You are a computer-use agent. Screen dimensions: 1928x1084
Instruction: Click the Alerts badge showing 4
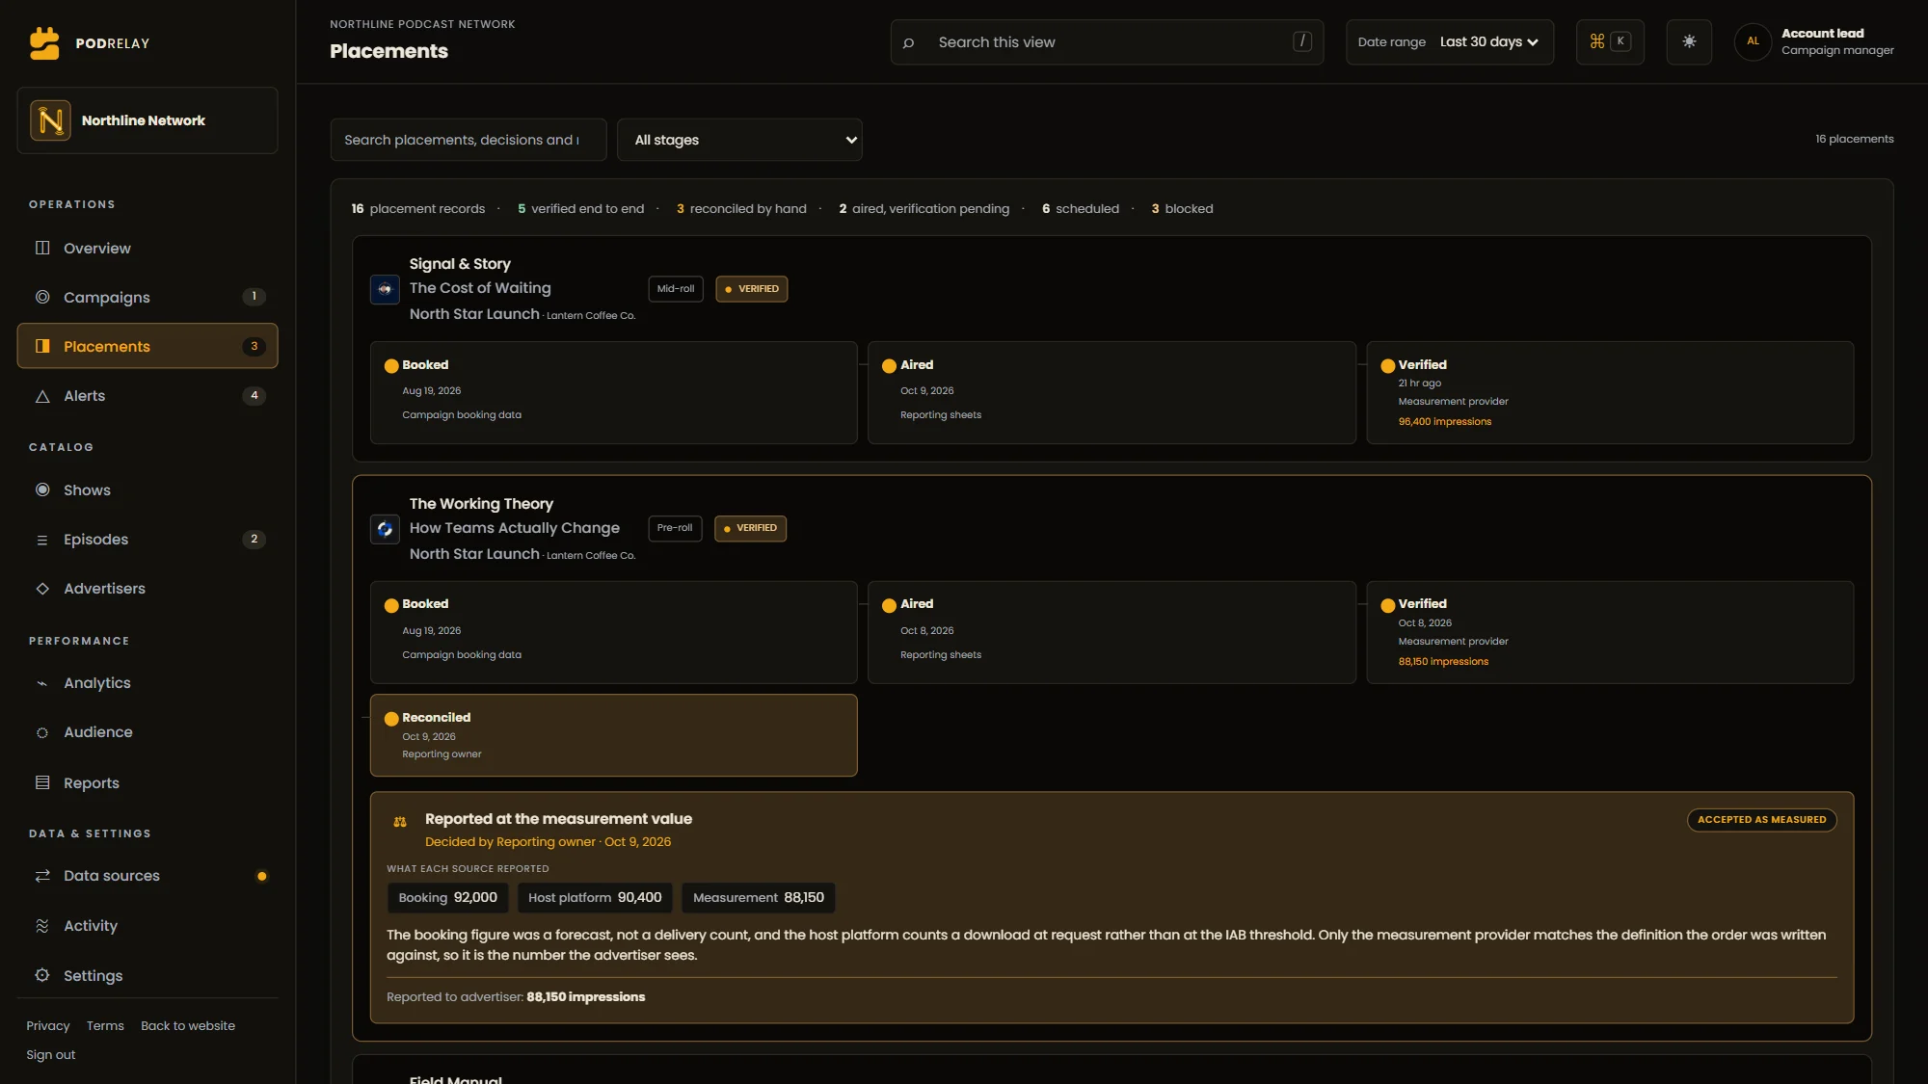tap(254, 395)
